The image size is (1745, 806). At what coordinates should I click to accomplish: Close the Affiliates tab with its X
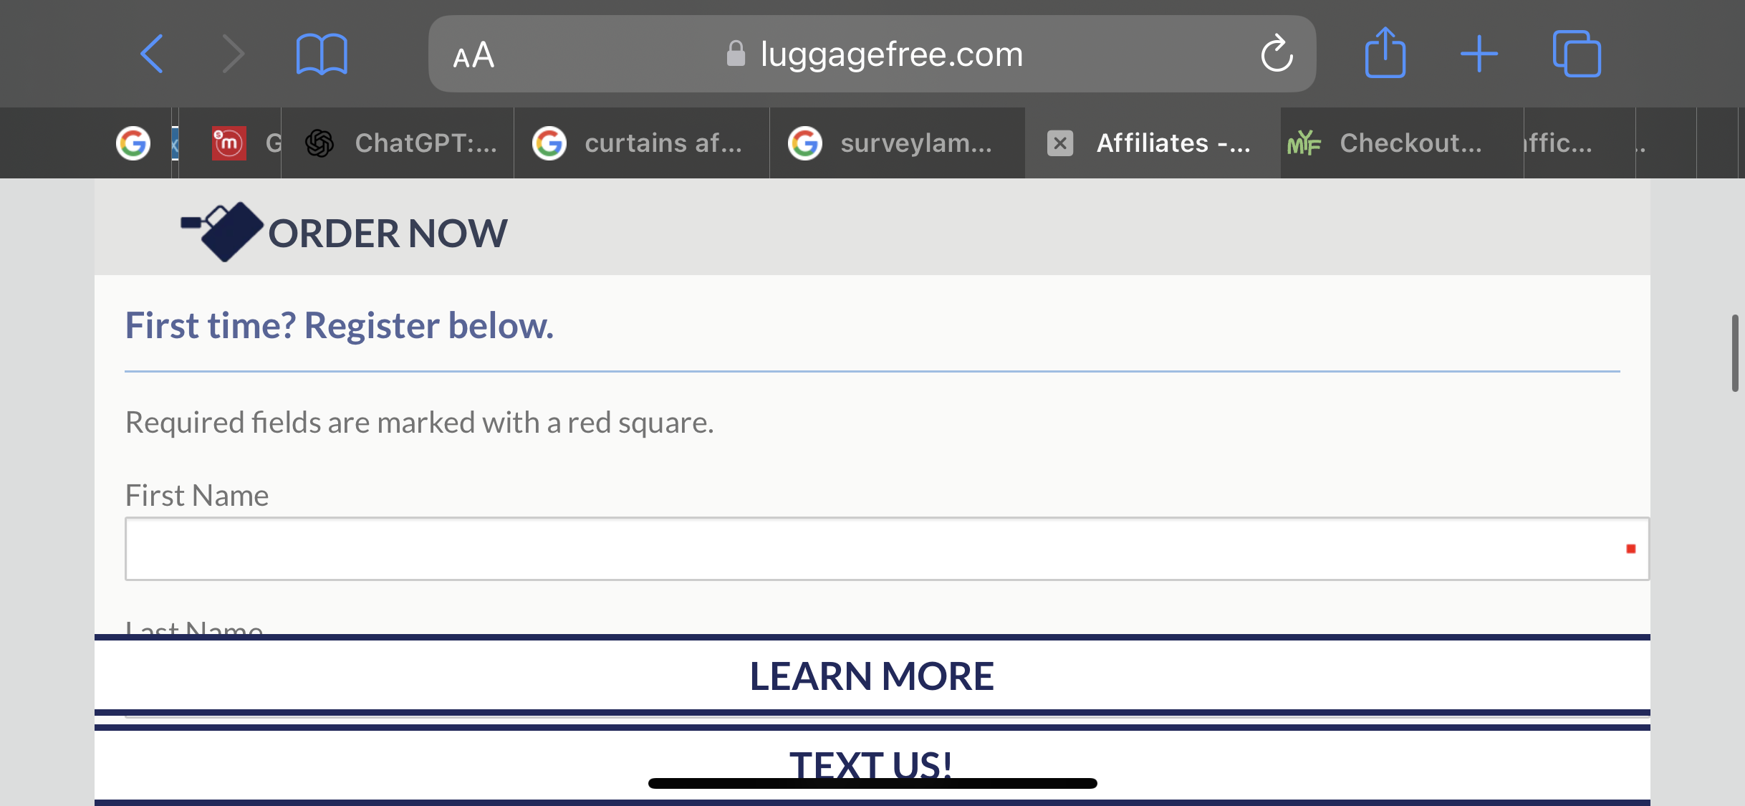[x=1060, y=143]
